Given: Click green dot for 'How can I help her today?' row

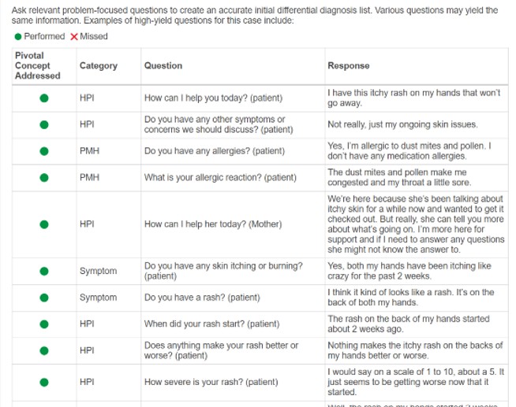Looking at the screenshot, I should coord(44,224).
